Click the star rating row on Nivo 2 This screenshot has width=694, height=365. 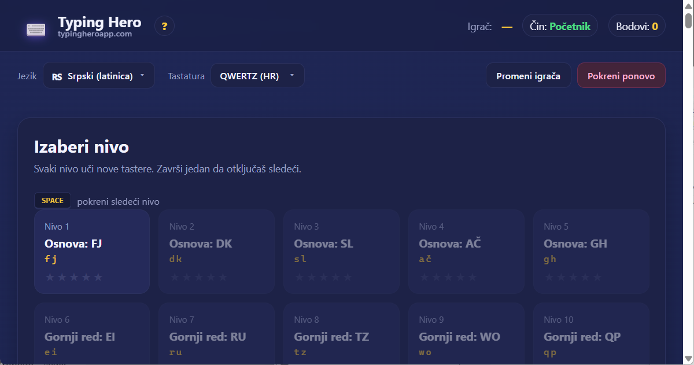click(x=199, y=277)
